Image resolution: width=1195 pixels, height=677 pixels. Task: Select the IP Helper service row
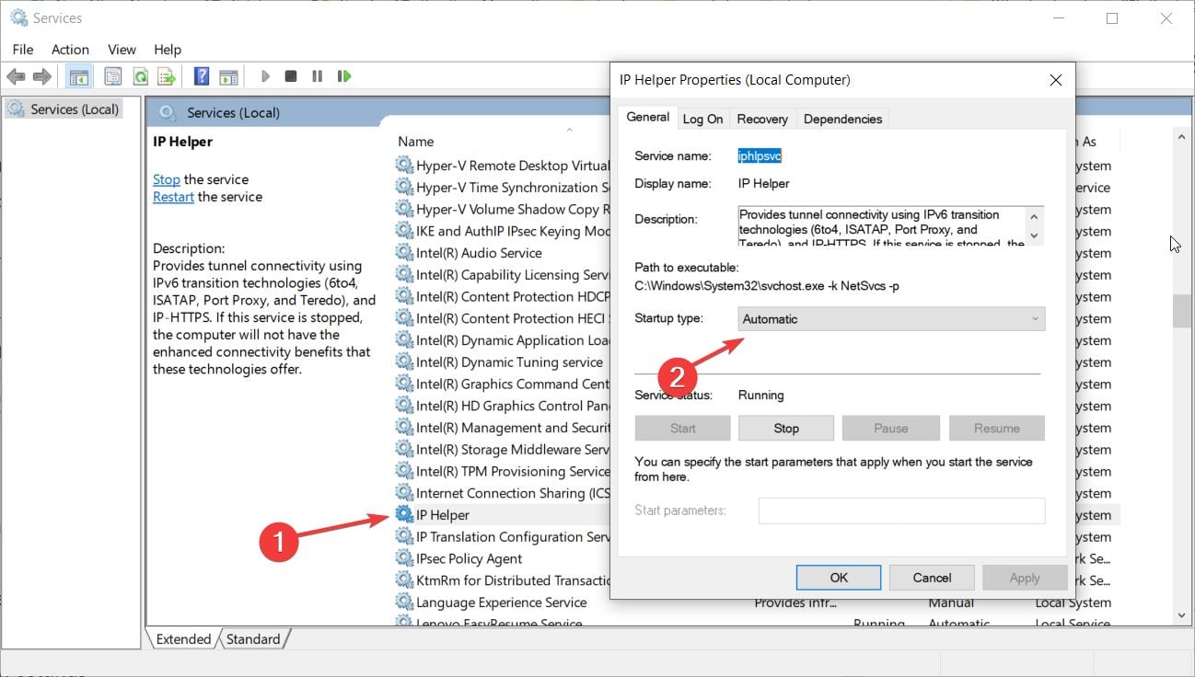pos(502,515)
